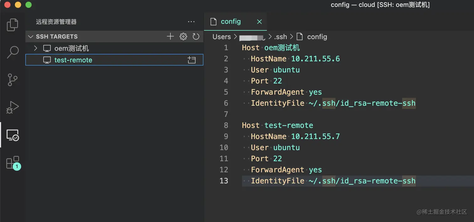Open the Run and Debug view
This screenshot has height=222, width=474.
click(13, 108)
